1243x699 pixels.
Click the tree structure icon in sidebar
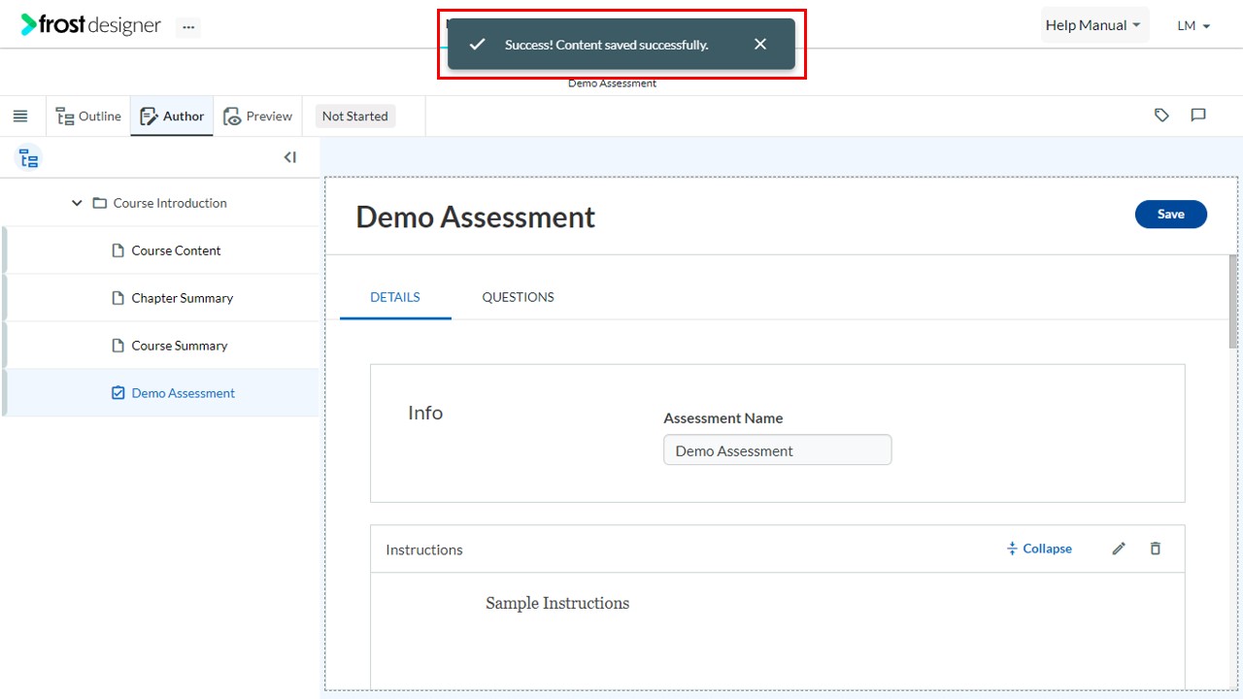pos(29,158)
